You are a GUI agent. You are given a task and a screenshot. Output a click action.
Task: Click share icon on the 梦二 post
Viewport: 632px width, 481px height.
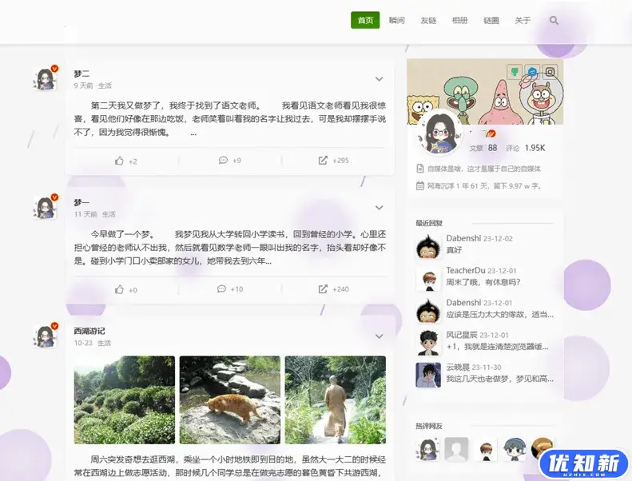(x=323, y=160)
